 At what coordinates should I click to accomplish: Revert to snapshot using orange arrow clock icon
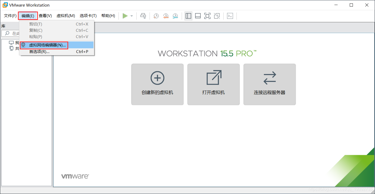166,16
